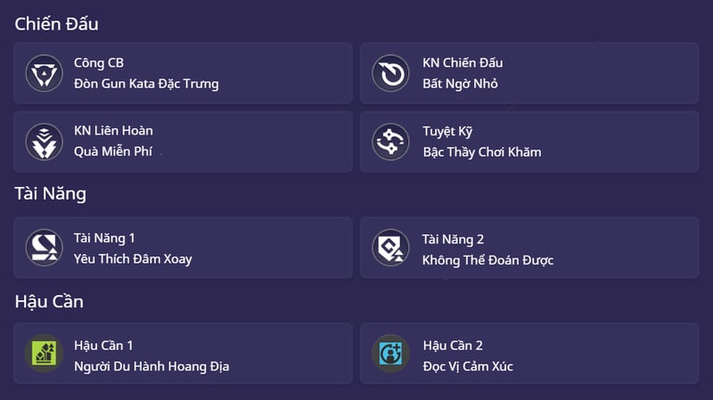Click the Hậu Cần section heading
Viewport: 713px width, 400px height.
point(49,301)
